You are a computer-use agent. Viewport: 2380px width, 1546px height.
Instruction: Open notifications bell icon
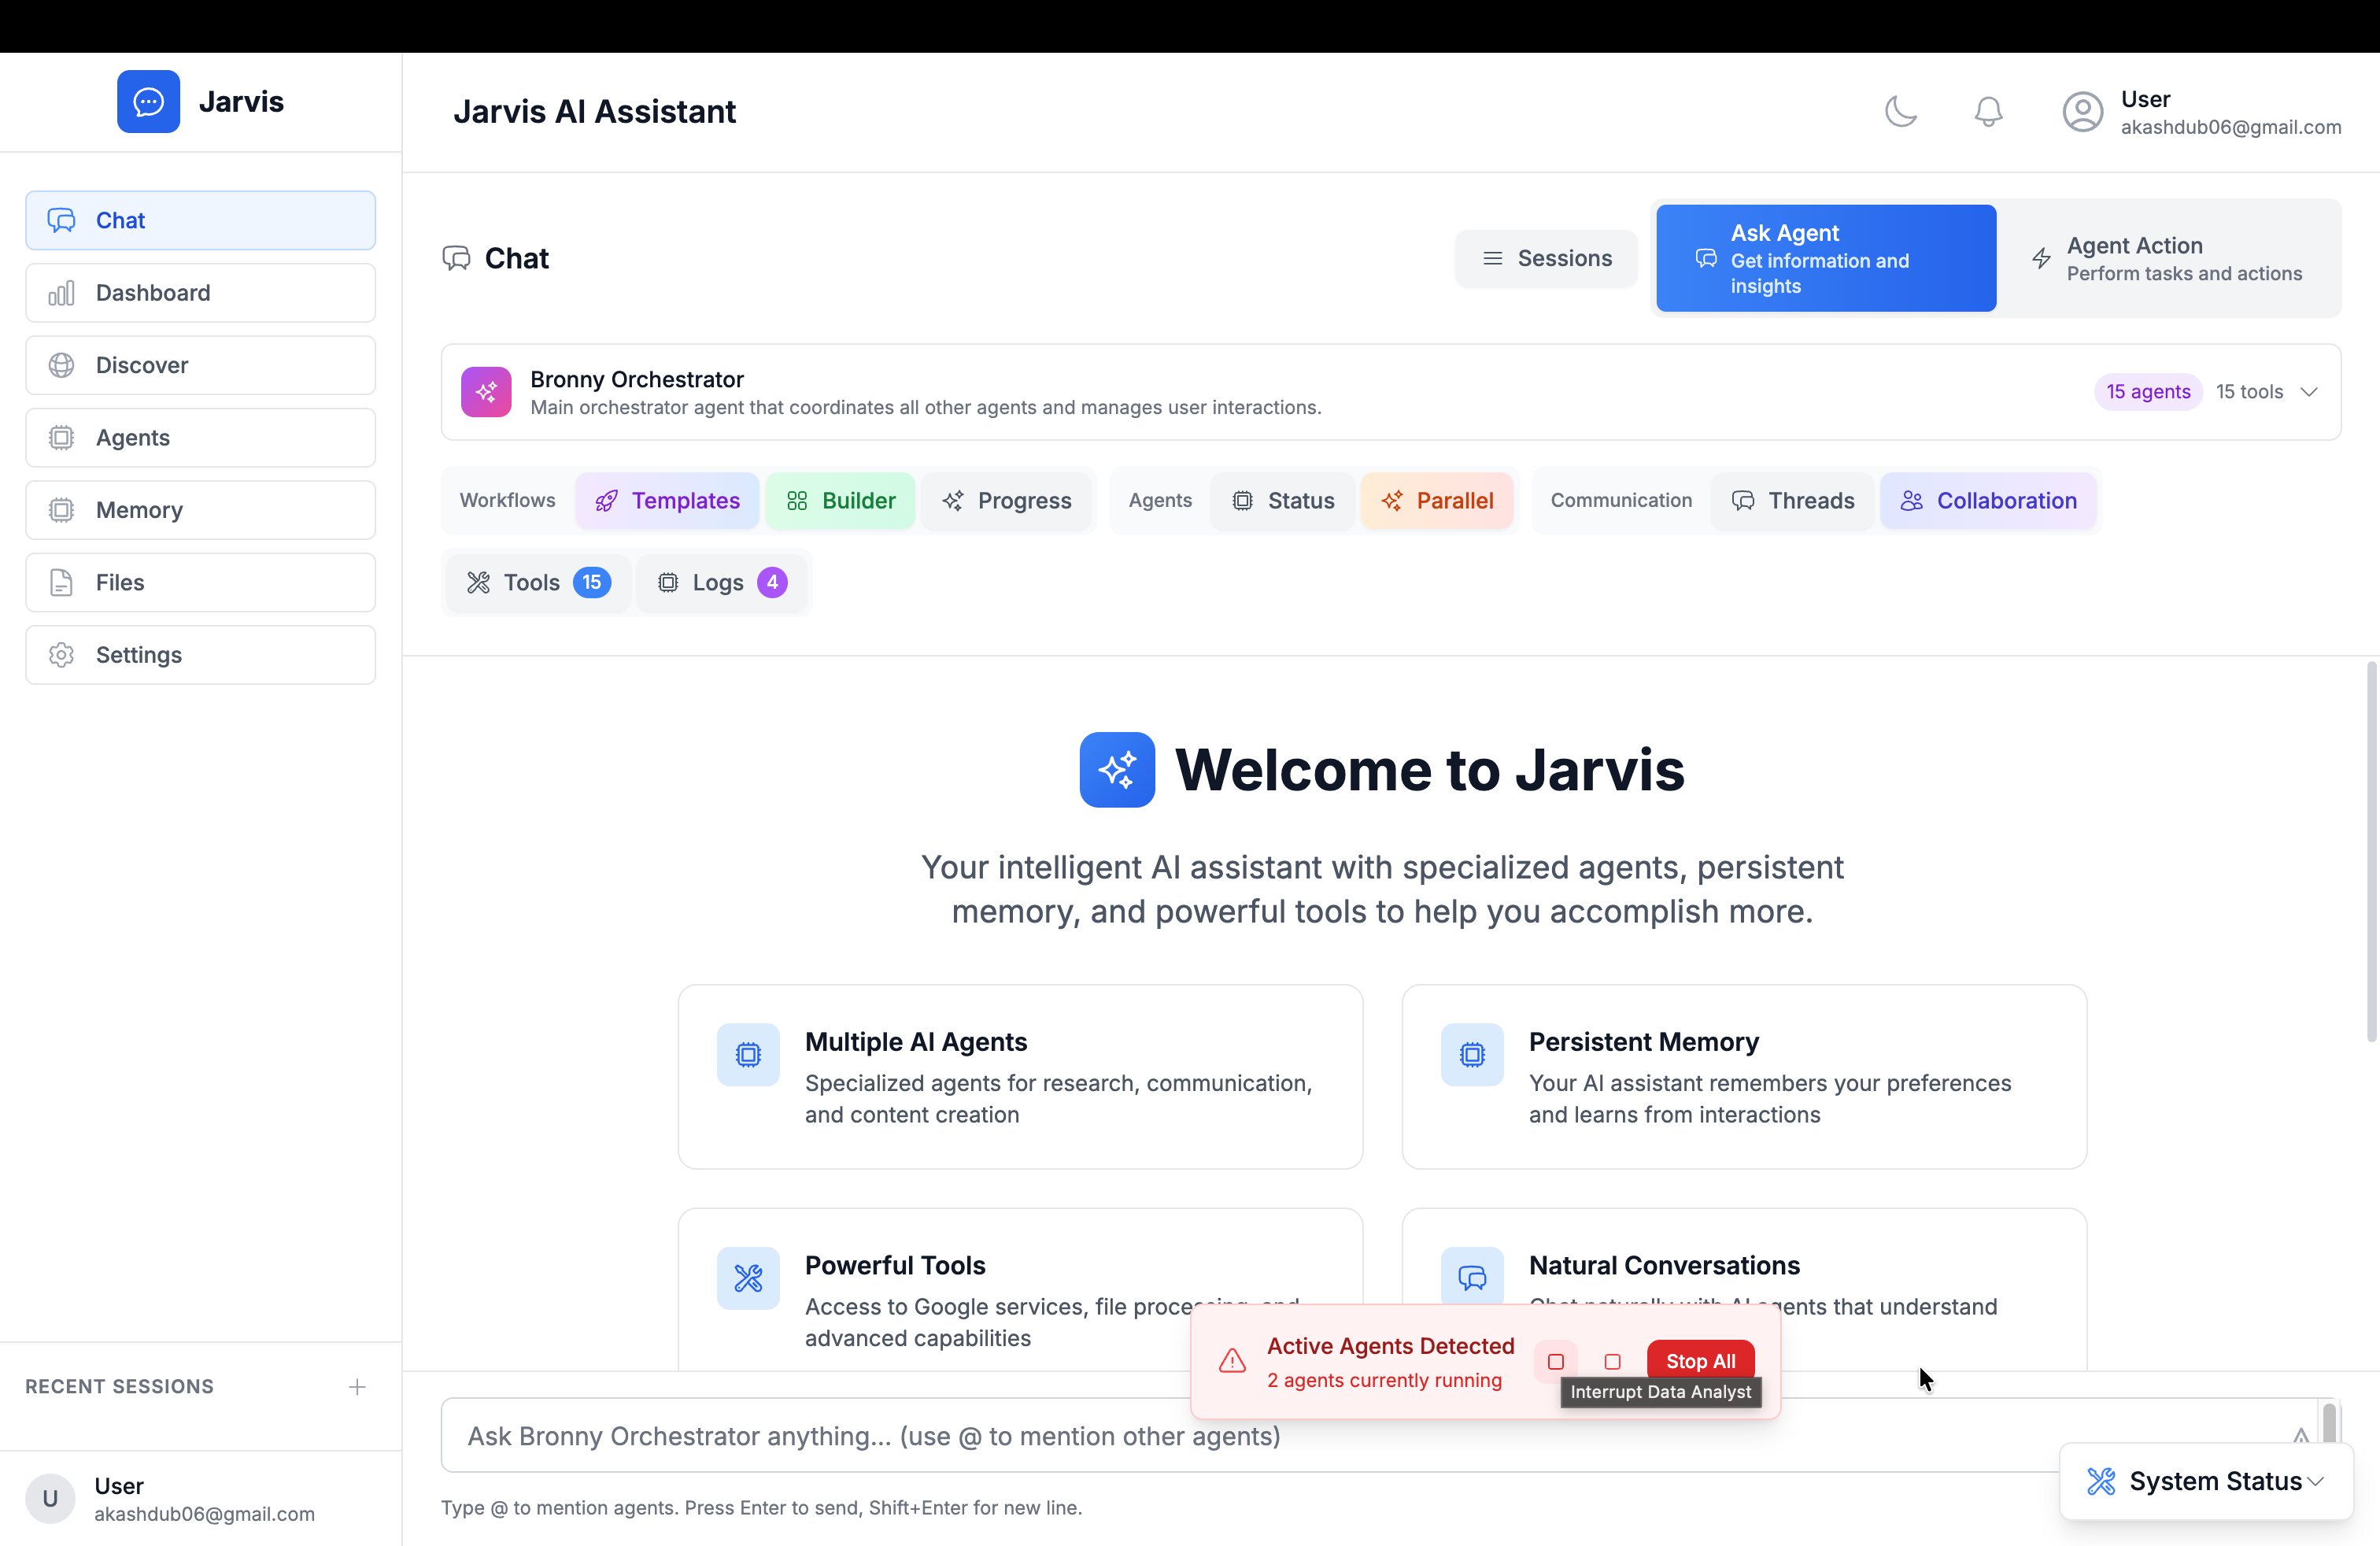(1988, 111)
